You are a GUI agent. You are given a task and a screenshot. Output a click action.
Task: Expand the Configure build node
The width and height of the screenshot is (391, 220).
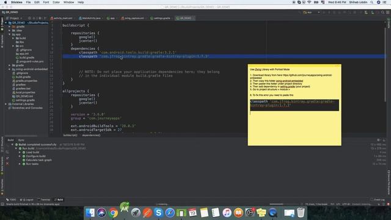tap(20, 156)
